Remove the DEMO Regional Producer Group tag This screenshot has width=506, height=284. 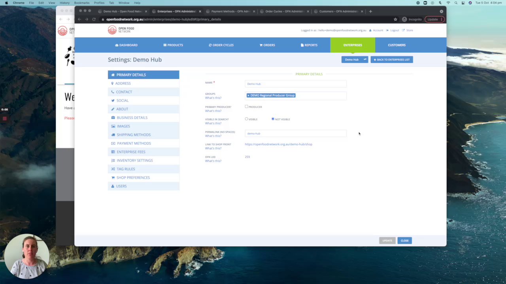tap(248, 95)
